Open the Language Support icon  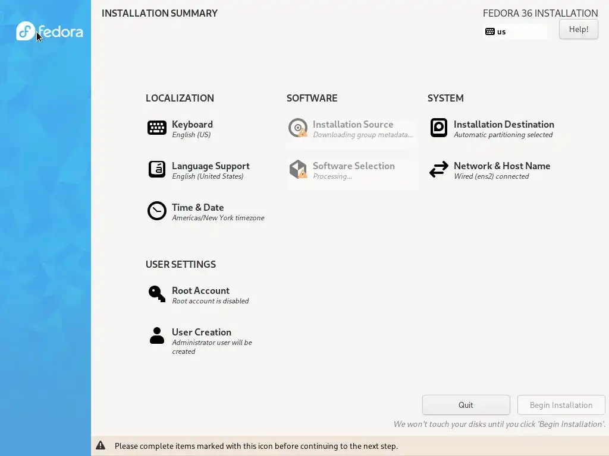[157, 169]
